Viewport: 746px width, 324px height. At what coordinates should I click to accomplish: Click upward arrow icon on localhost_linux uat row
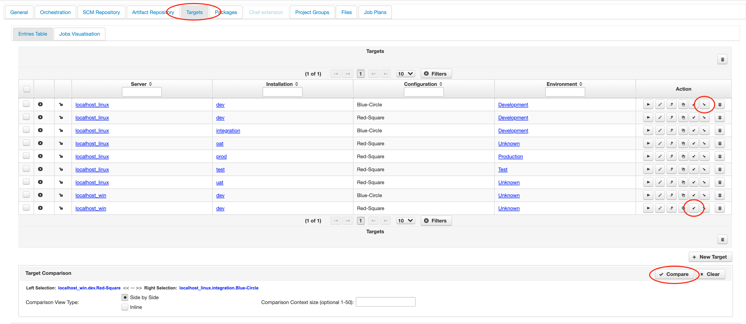(x=671, y=182)
